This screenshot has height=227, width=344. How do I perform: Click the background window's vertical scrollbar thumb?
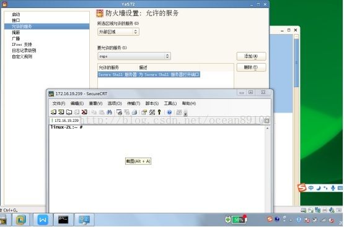pyautogui.click(x=296, y=64)
